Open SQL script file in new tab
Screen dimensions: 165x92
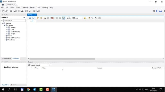click(7, 11)
